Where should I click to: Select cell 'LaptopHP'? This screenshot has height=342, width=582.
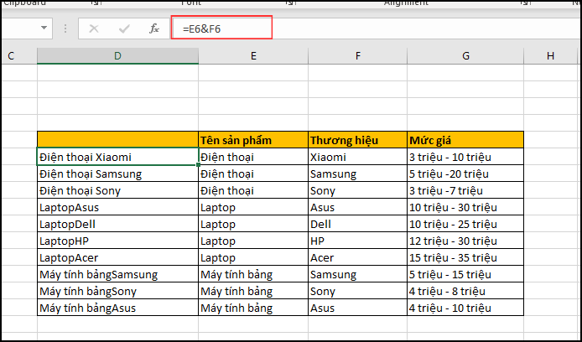coord(117,241)
